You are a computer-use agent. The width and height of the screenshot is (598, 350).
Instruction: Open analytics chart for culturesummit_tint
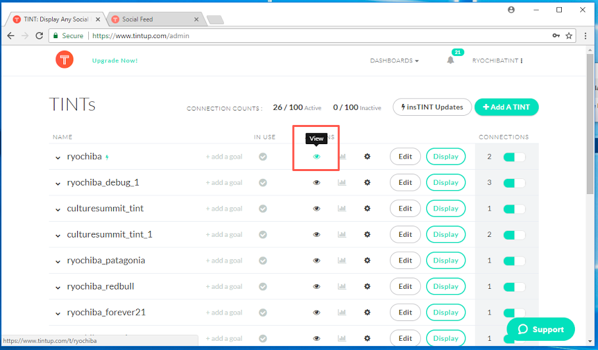click(x=342, y=209)
